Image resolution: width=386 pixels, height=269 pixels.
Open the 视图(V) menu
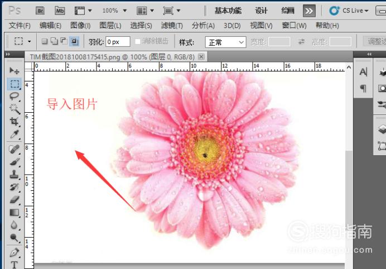pos(261,26)
